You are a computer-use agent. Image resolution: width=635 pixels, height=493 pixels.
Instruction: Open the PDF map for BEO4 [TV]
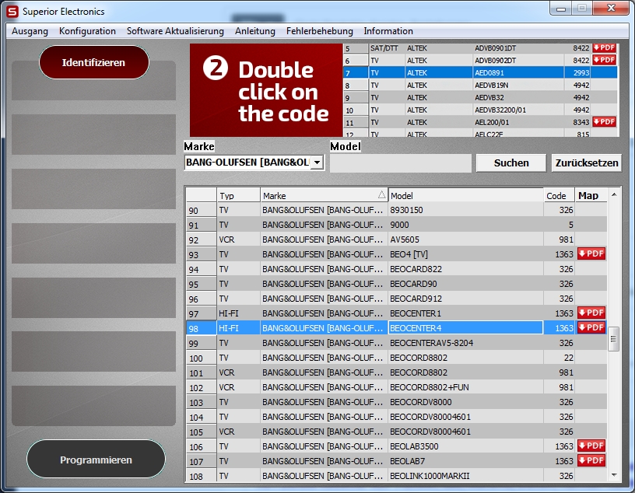[x=591, y=253]
